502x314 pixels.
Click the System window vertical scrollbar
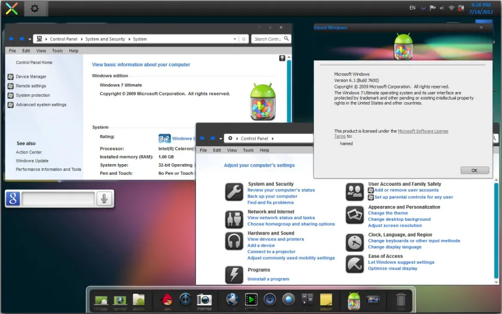(x=289, y=90)
